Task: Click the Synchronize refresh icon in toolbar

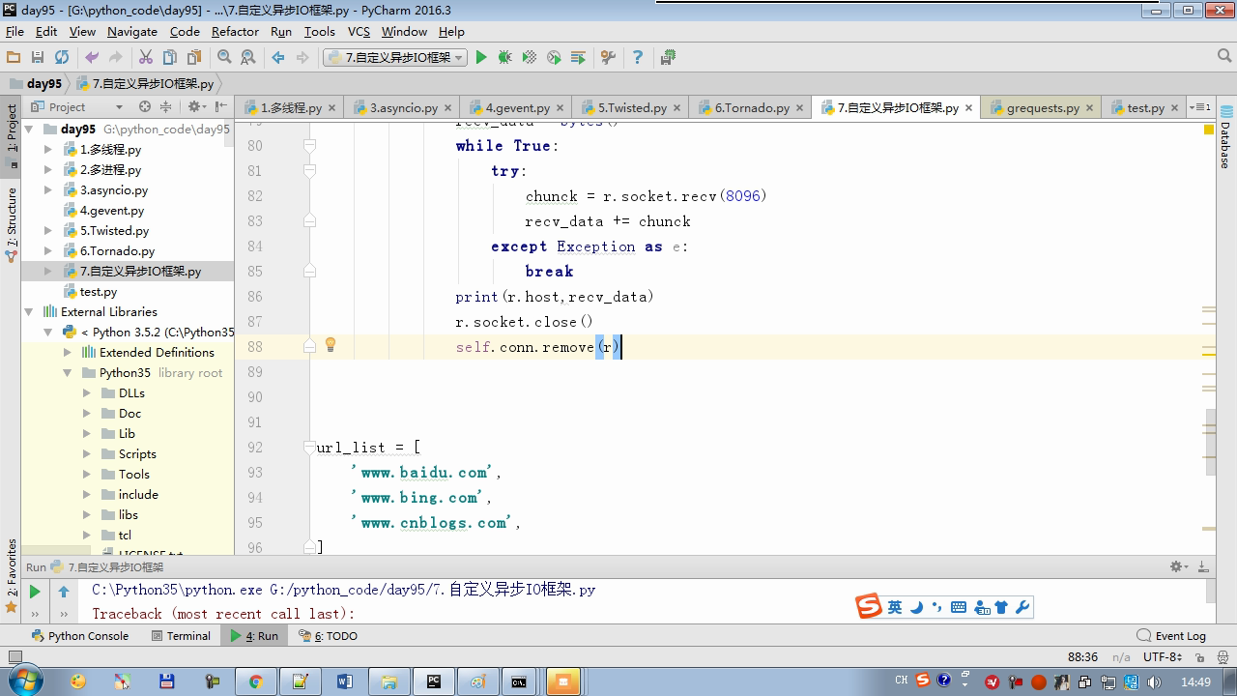Action: (x=62, y=58)
